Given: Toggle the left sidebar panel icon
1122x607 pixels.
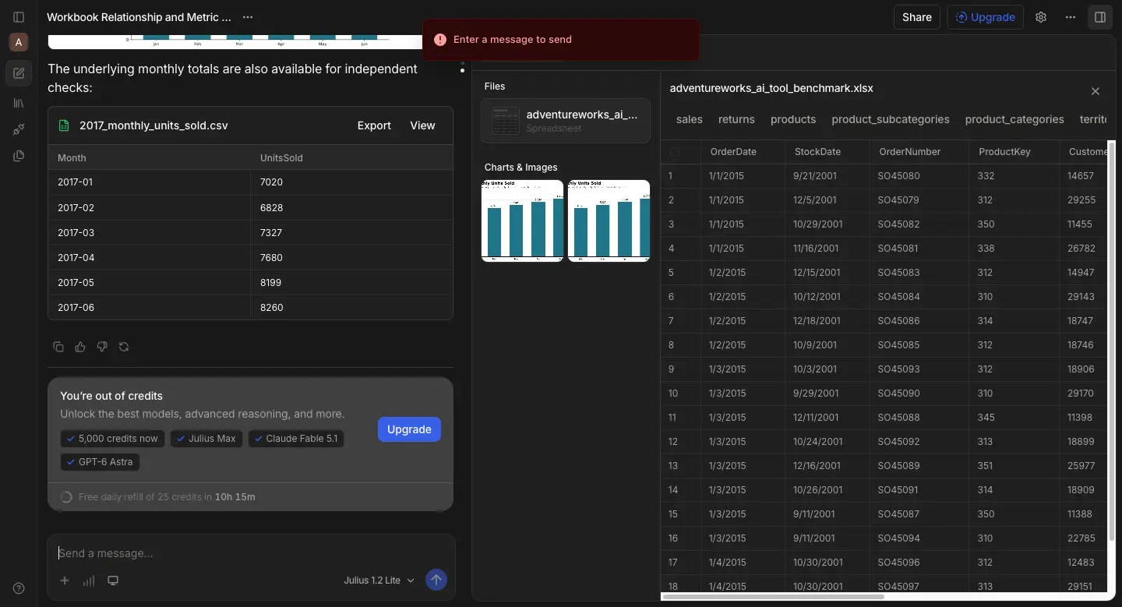Looking at the screenshot, I should (x=19, y=17).
